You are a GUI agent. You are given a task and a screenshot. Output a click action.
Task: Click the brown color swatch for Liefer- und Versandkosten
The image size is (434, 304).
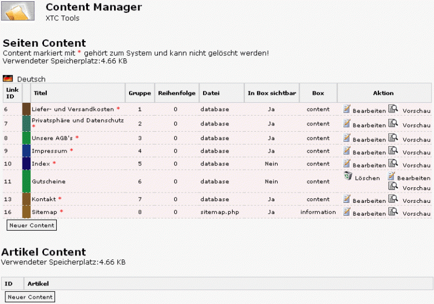26,109
